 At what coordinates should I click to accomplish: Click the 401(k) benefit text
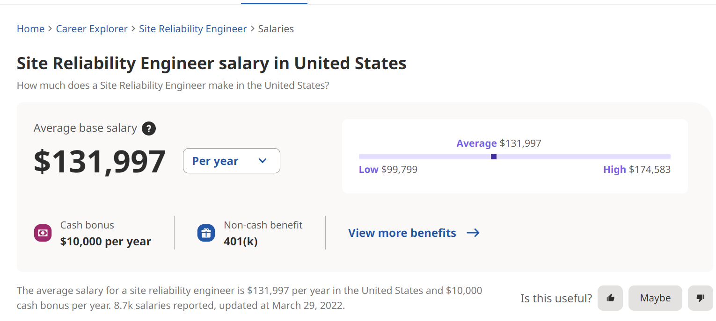[x=241, y=242]
